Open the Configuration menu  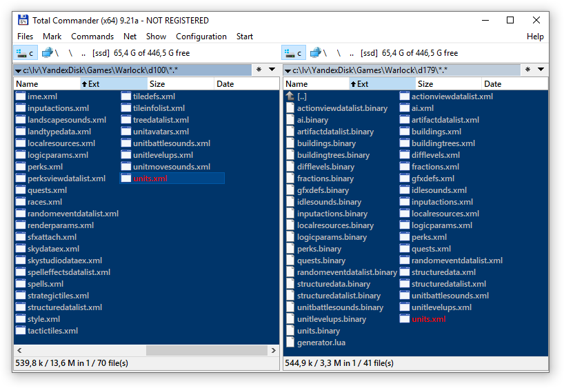[x=201, y=37]
